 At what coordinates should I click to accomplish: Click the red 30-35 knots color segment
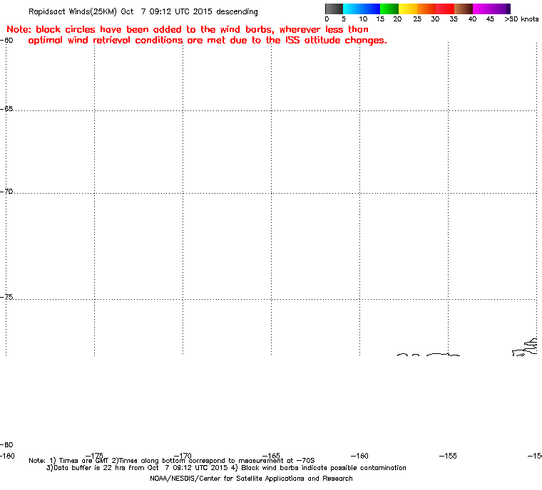tap(445, 9)
